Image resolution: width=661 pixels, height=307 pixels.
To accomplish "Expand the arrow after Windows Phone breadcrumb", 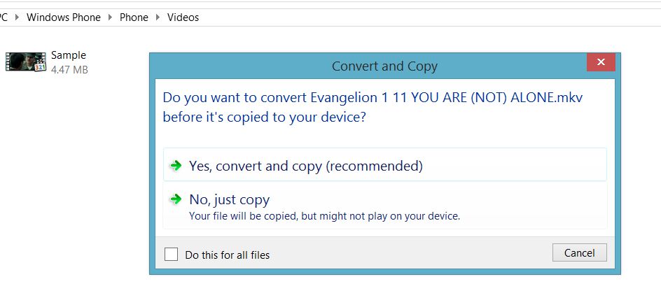I will (x=110, y=17).
